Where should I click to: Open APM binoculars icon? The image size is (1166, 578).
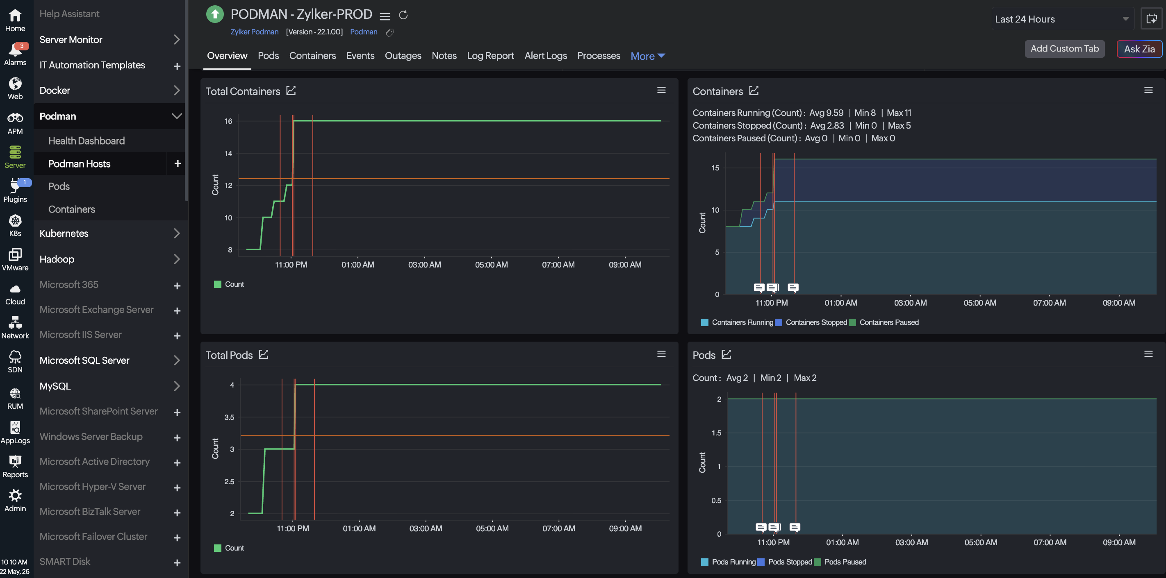[15, 123]
